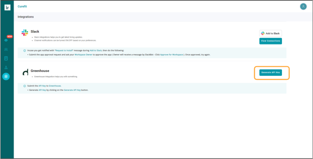Click the Slack logo beside Slack heading

tap(25, 33)
